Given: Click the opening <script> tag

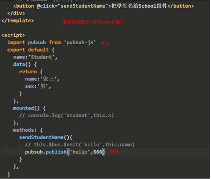Looking at the screenshot, I should tap(13, 35).
